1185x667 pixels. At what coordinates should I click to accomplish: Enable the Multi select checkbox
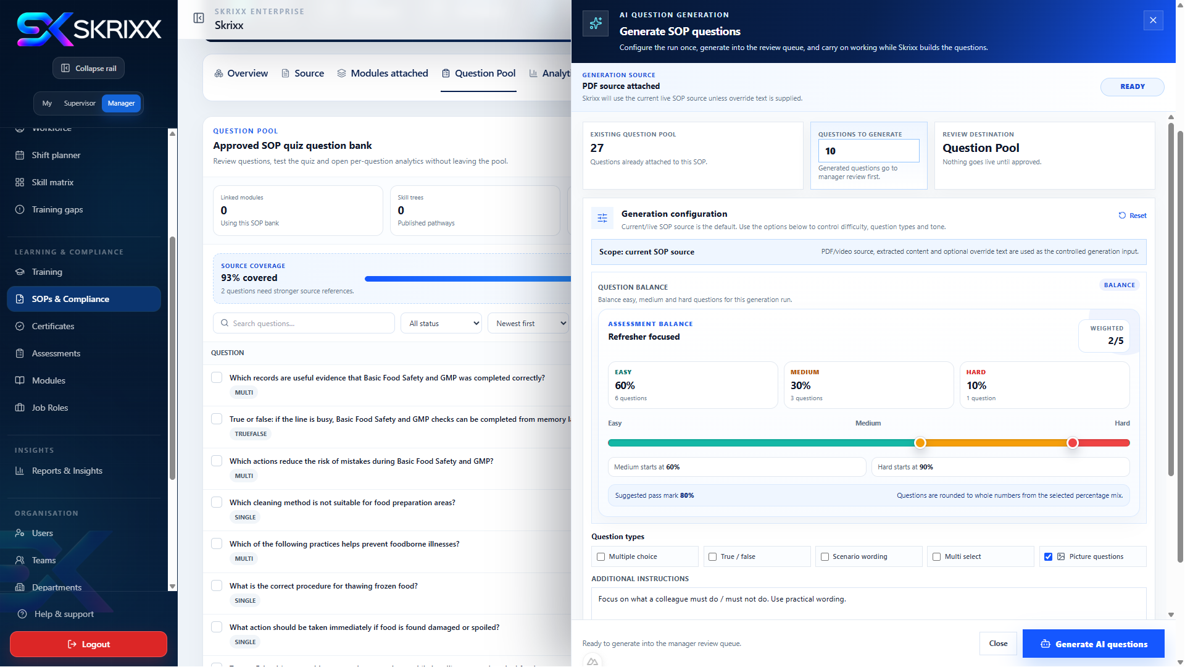click(936, 556)
